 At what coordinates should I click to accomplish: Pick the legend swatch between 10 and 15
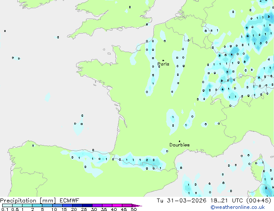tap(57, 206)
